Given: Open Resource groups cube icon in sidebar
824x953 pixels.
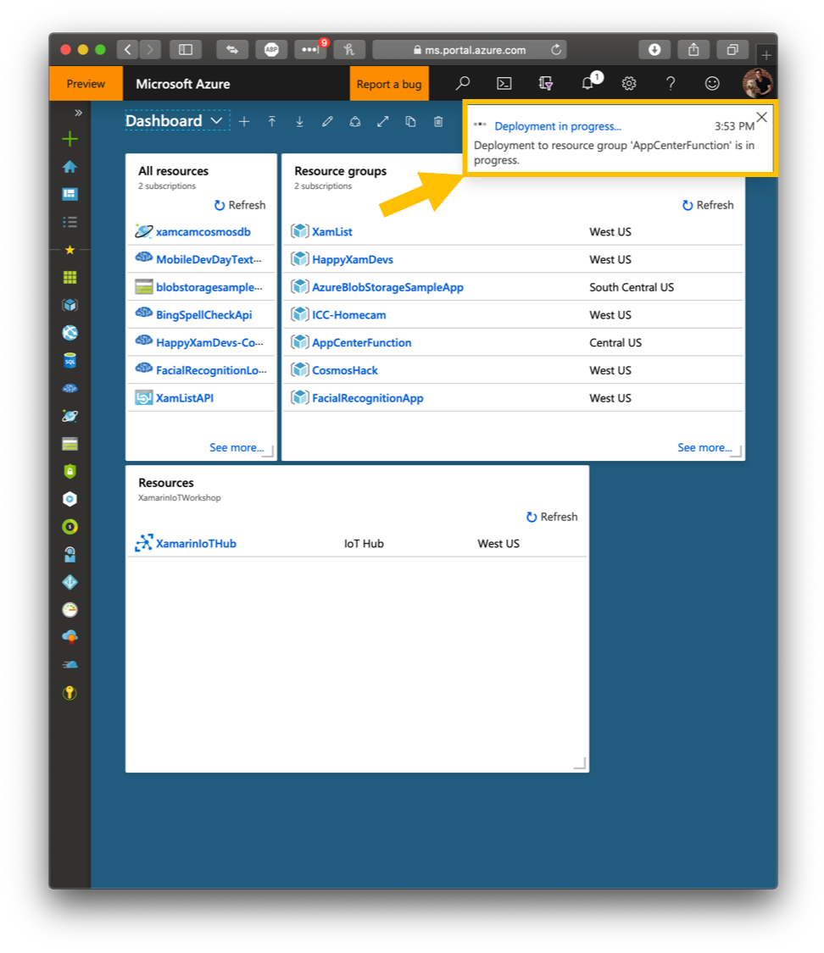Looking at the screenshot, I should (70, 305).
